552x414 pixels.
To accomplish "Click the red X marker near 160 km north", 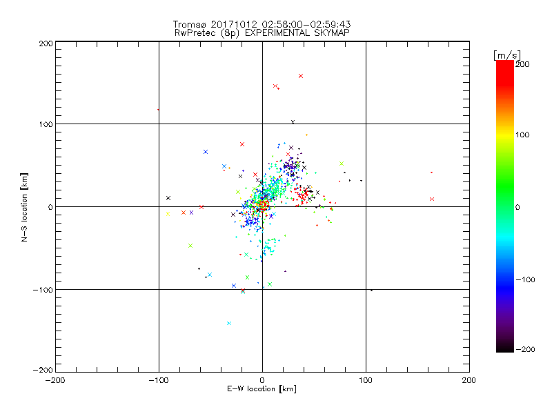I will [301, 76].
